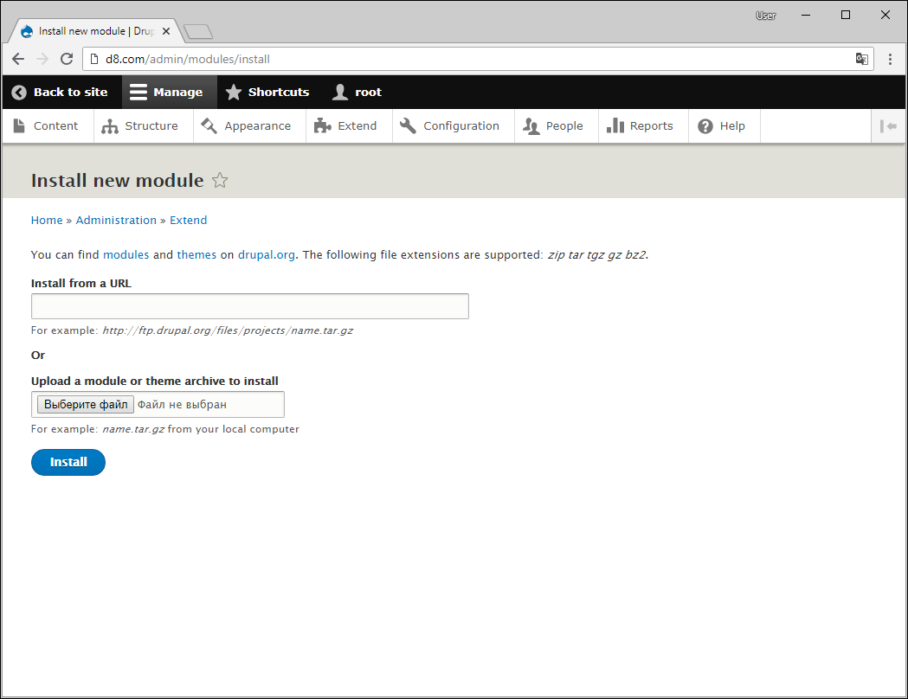Click the browser back arrow
Viewport: 908px width, 699px height.
coord(18,59)
